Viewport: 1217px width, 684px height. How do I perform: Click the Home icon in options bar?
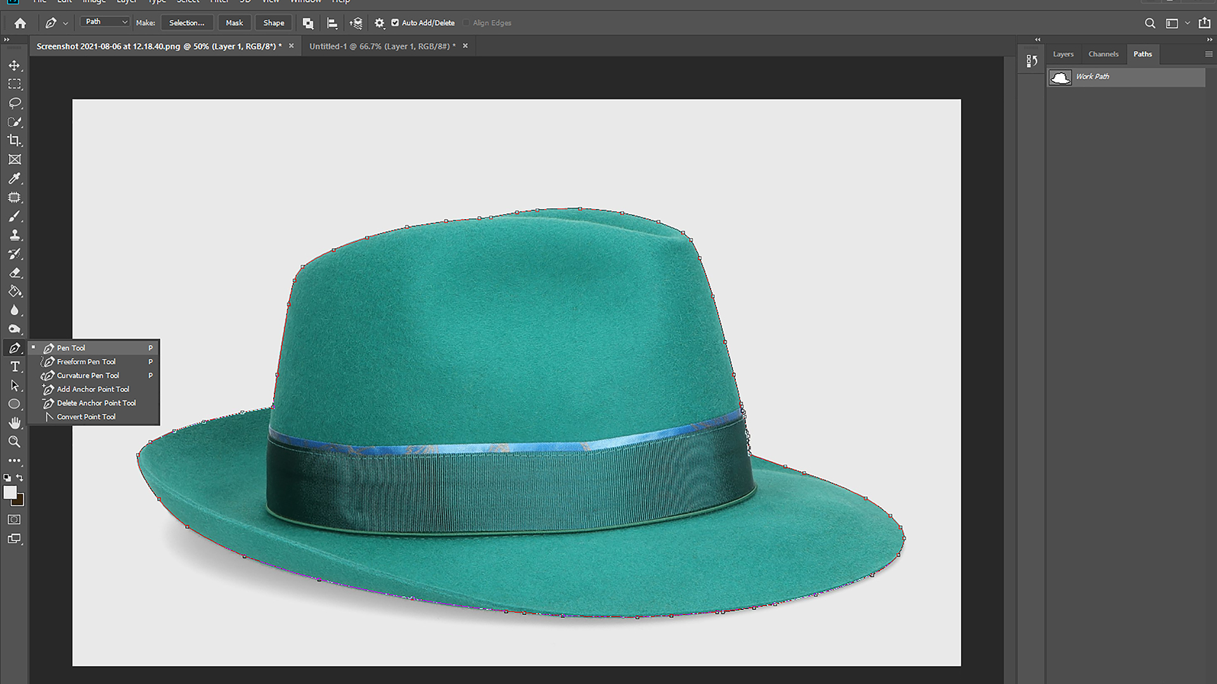20,23
